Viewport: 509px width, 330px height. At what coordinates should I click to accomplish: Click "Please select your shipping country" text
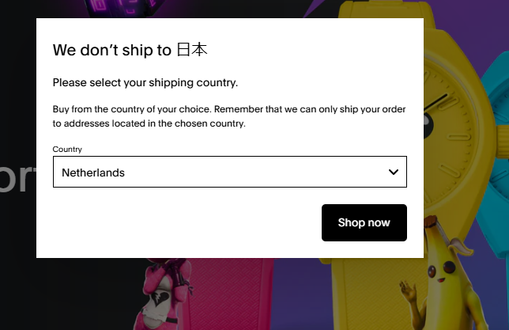(145, 82)
